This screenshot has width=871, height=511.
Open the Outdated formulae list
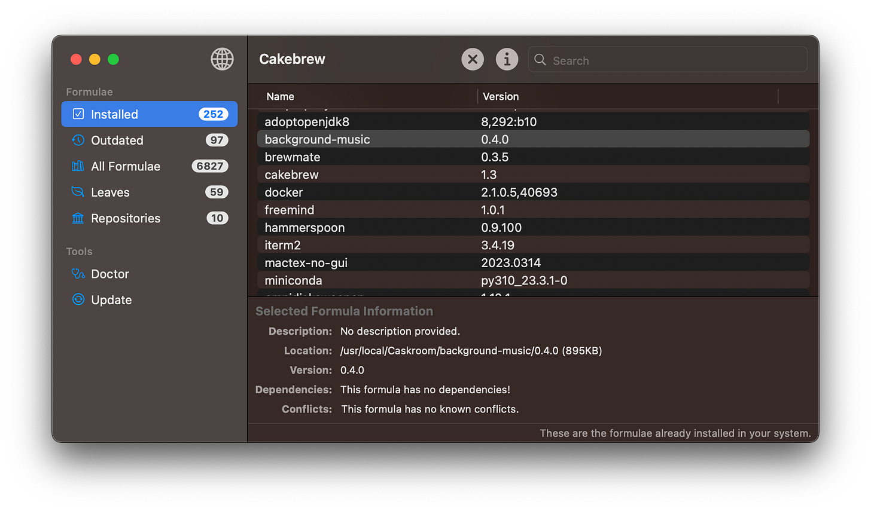[x=150, y=140]
